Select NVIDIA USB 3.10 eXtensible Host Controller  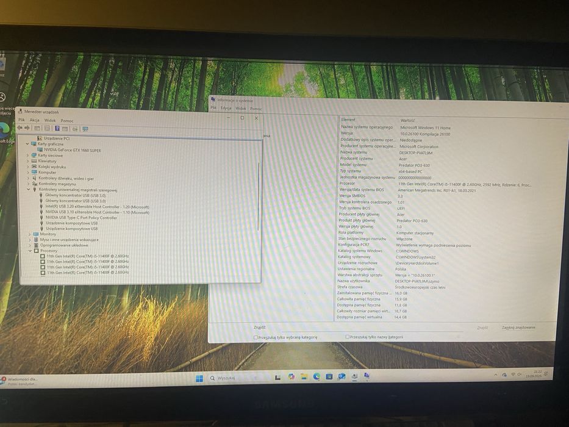tap(94, 212)
